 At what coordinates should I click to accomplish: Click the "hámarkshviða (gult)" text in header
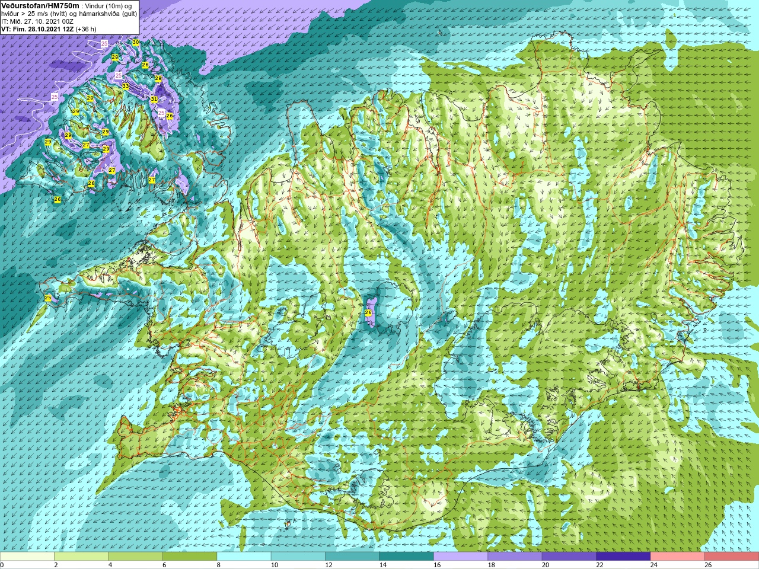107,14
